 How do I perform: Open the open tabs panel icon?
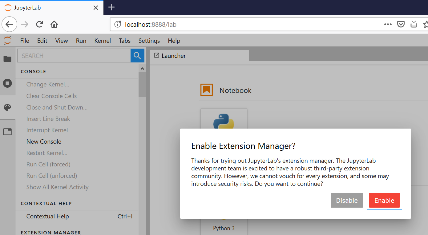click(x=7, y=132)
